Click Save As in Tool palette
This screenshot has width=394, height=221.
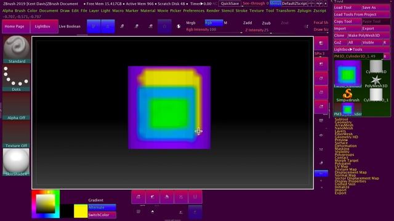point(376,7)
